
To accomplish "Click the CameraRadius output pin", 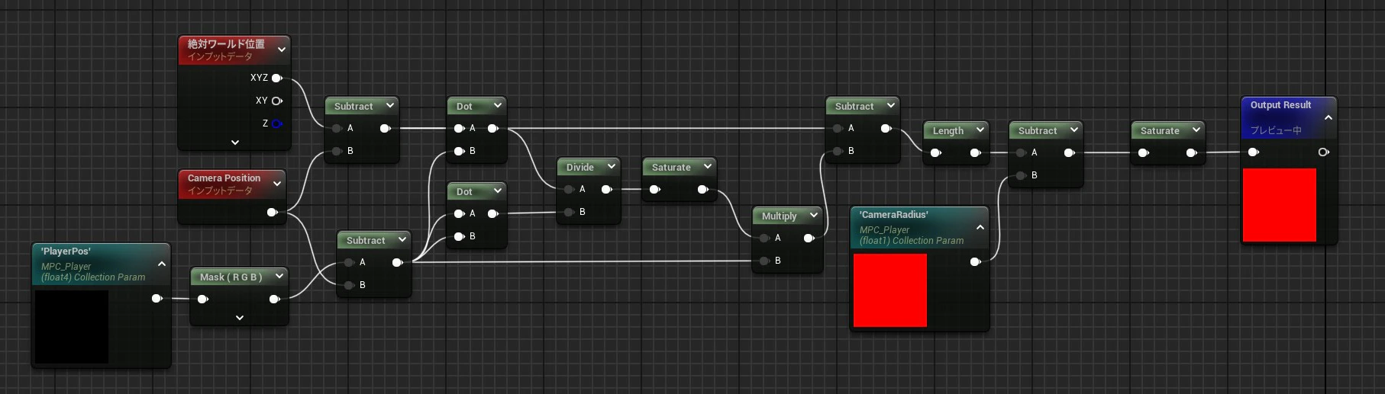I will click(x=976, y=261).
